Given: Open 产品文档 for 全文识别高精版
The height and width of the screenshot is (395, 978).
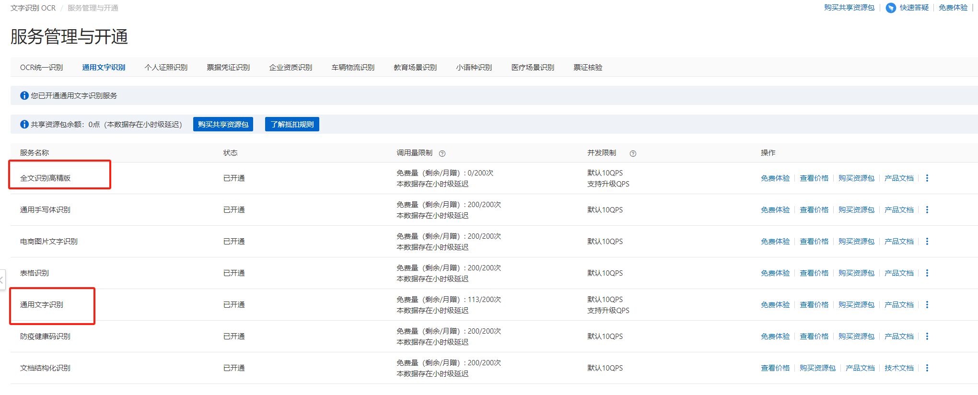Looking at the screenshot, I should [x=899, y=178].
